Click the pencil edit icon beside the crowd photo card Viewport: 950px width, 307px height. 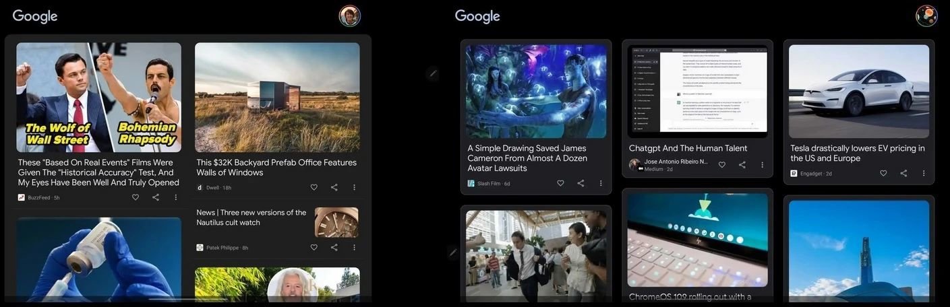pos(453,252)
